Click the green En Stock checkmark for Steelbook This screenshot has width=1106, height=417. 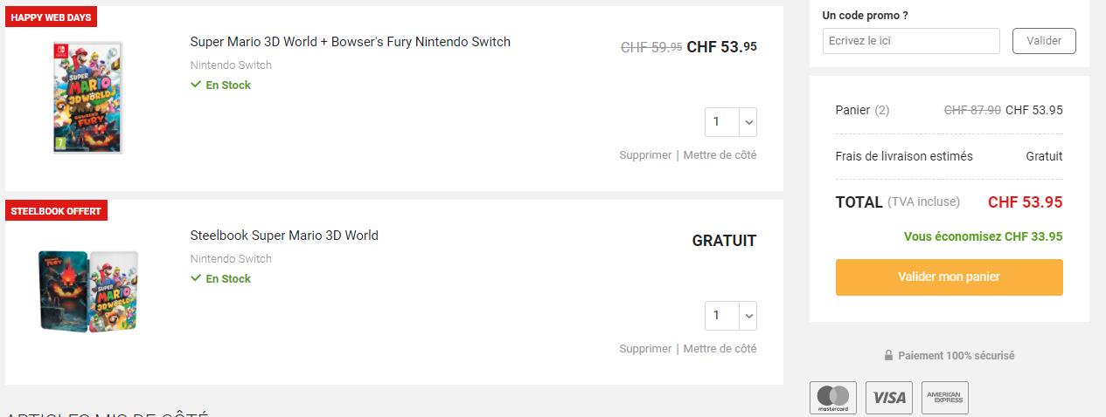click(x=196, y=278)
